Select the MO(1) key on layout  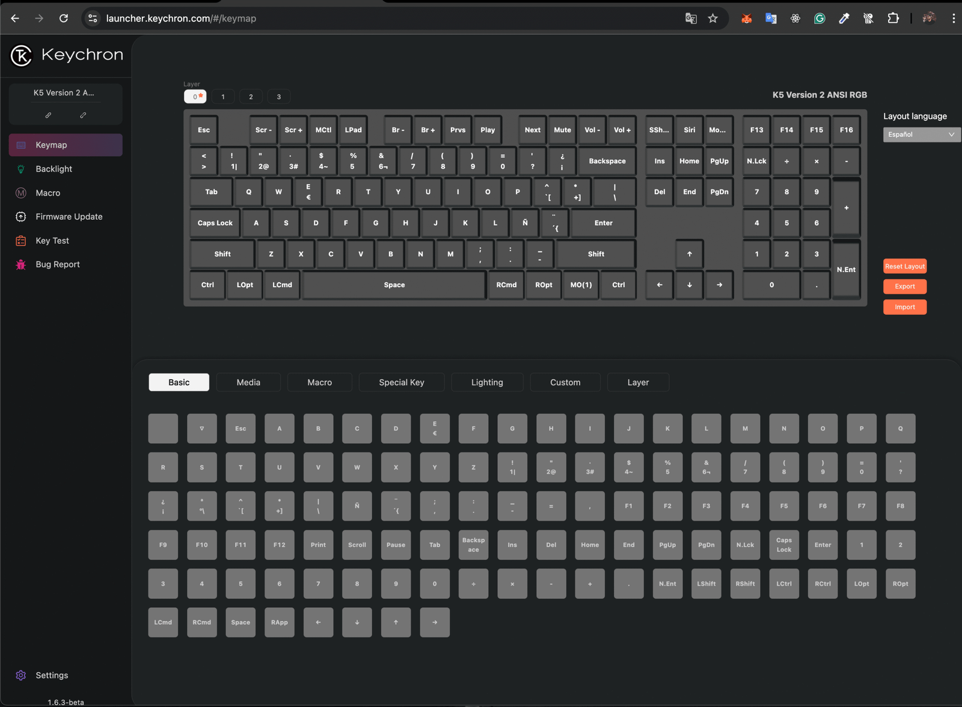(581, 285)
